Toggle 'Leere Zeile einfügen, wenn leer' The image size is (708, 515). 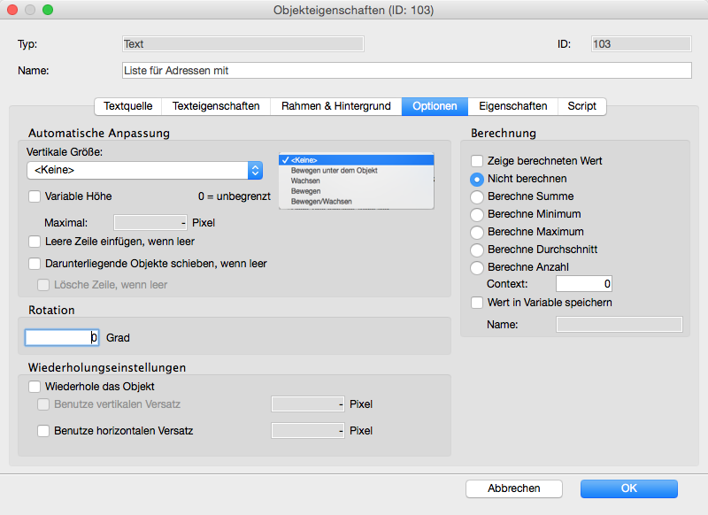click(x=35, y=242)
